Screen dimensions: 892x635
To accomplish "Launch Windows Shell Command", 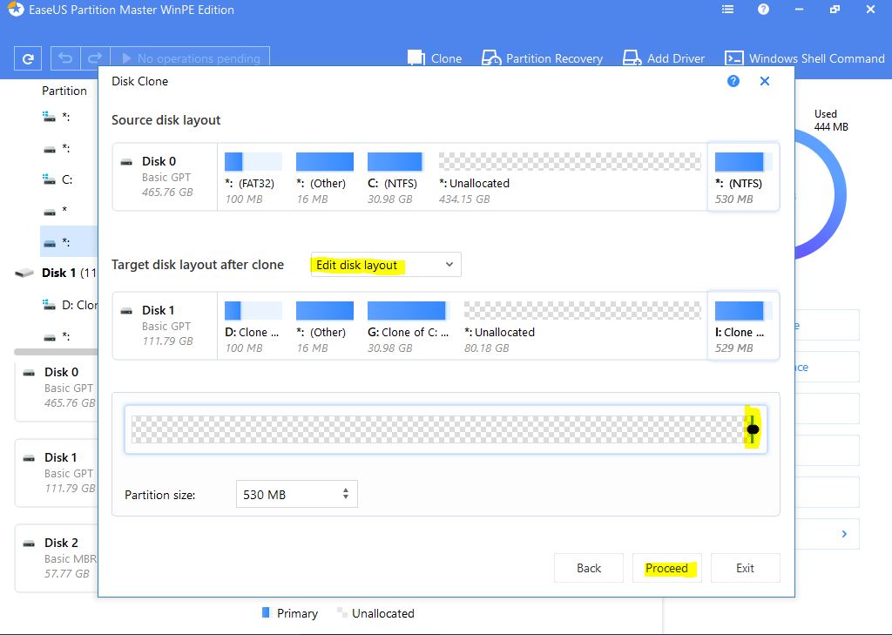I will [804, 58].
